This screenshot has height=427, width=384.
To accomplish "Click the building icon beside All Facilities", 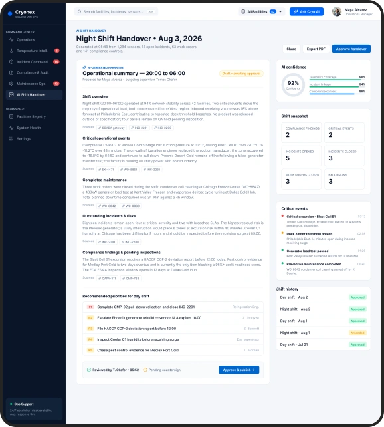I will click(243, 12).
